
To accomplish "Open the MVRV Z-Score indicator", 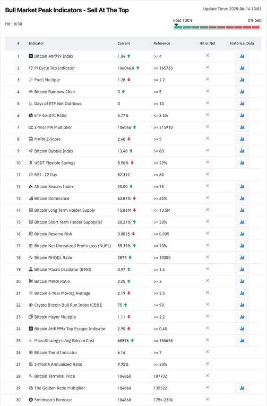I will pos(47,139).
